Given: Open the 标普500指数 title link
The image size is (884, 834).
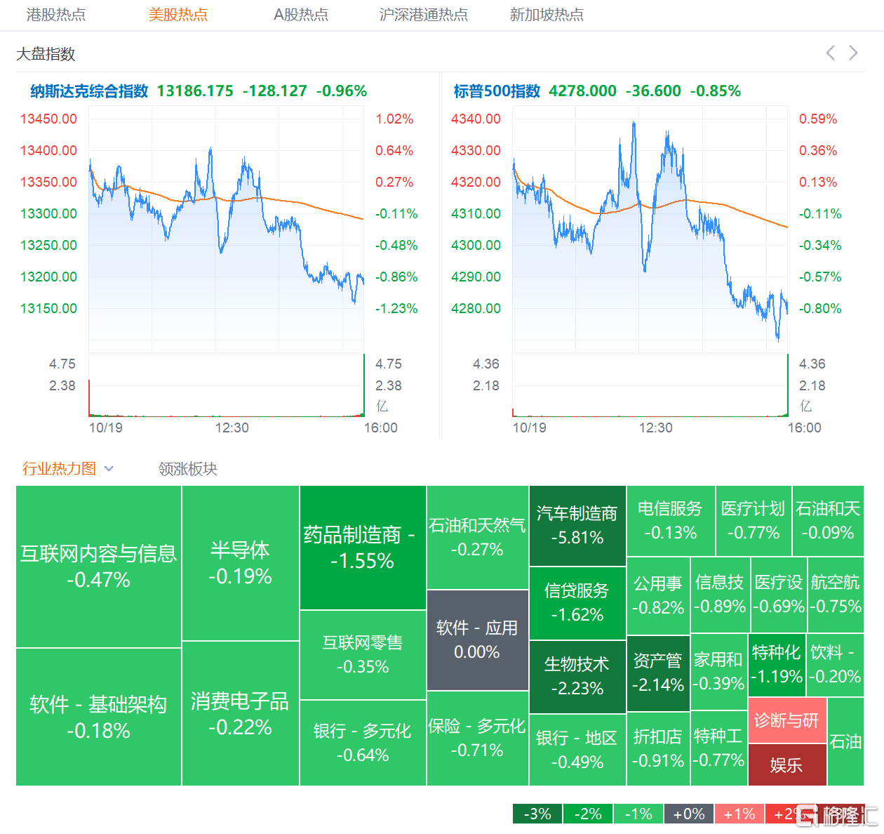Looking at the screenshot, I should (497, 91).
